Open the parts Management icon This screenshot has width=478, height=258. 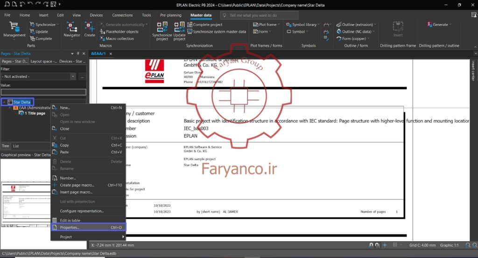(14, 29)
